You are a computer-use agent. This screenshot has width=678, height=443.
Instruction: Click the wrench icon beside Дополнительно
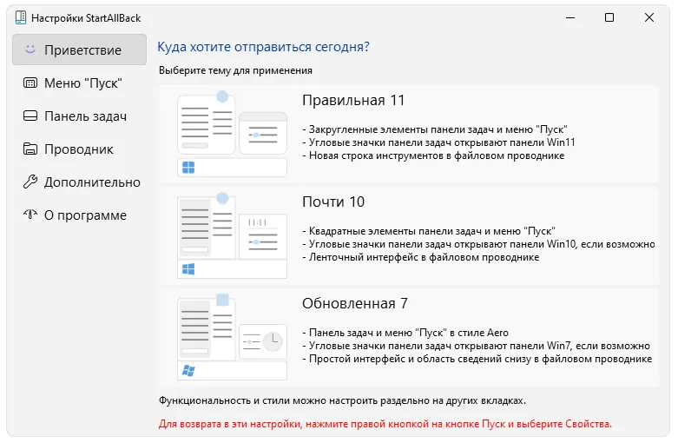tap(30, 182)
